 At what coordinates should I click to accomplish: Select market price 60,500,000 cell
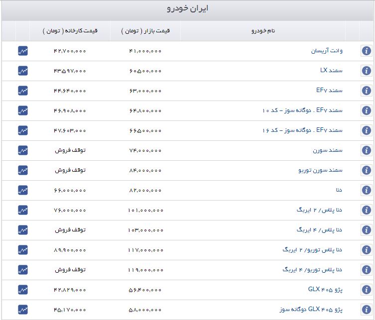click(x=145, y=71)
